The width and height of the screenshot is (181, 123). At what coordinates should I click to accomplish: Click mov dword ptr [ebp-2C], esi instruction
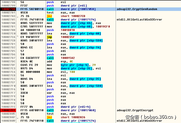click(x=74, y=69)
